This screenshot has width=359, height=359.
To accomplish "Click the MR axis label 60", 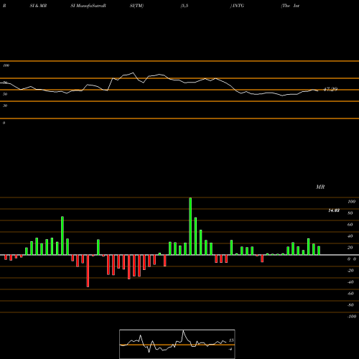I will pyautogui.click(x=350, y=225).
